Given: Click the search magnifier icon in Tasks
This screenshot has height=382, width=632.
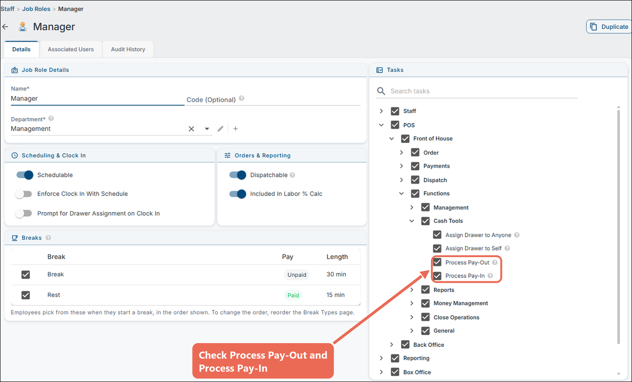Looking at the screenshot, I should click(381, 91).
